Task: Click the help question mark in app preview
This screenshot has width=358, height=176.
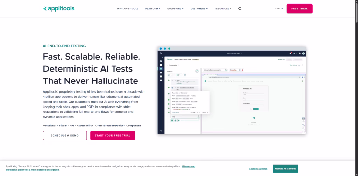Action: point(299,53)
